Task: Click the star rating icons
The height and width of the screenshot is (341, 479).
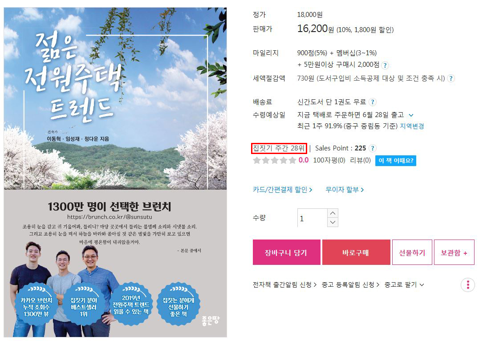Action: [274, 160]
